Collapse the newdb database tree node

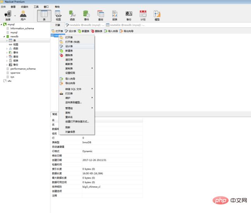[x=4, y=36]
